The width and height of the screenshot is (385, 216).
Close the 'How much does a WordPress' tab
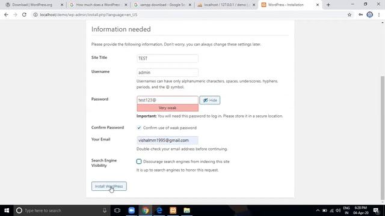pyautogui.click(x=126, y=5)
